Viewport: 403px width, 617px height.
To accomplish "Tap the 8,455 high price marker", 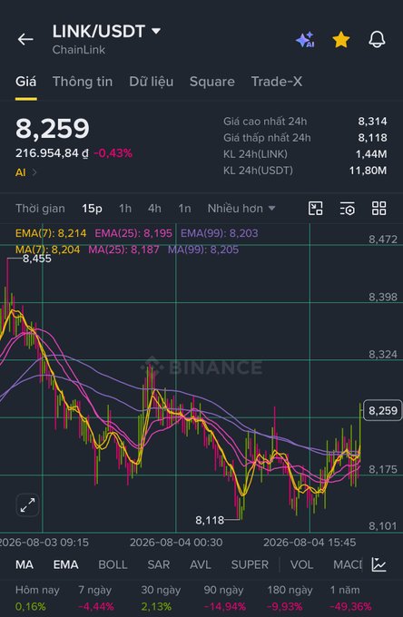I will (x=37, y=259).
